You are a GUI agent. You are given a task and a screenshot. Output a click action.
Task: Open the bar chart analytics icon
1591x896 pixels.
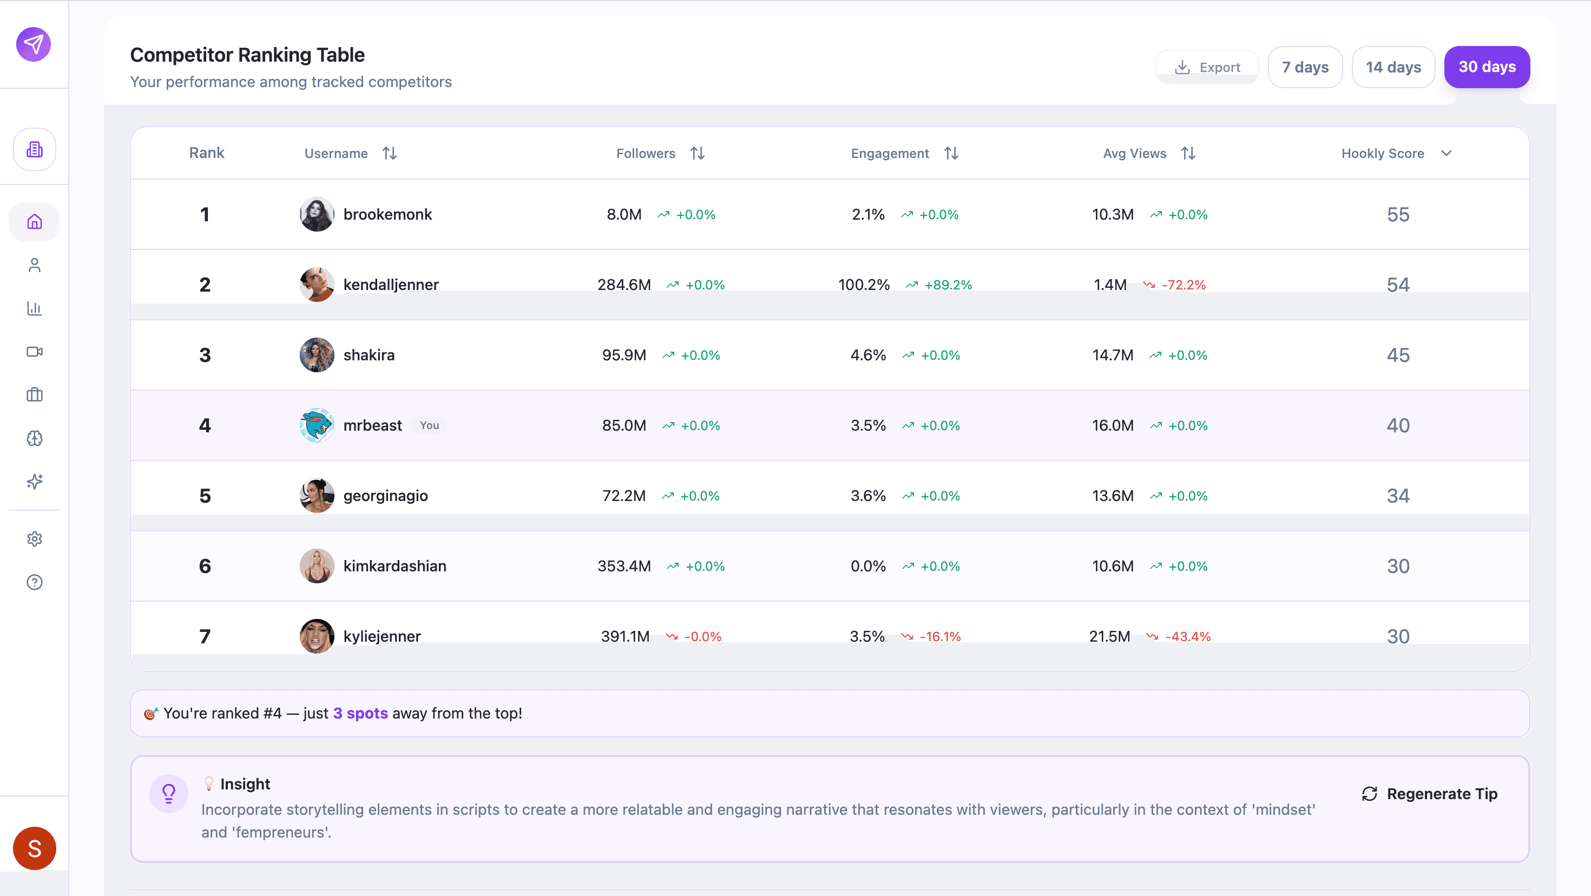click(35, 308)
